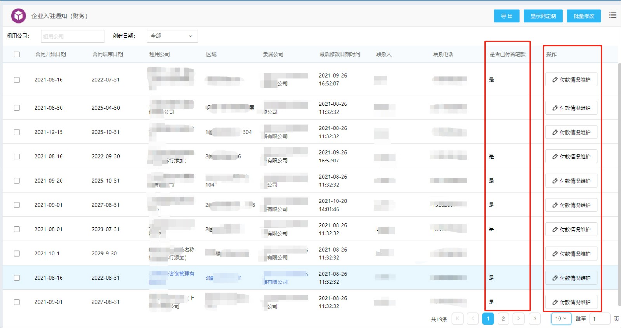621x328 pixels.
Task: Open 显示列定制 column customization
Action: pos(543,16)
